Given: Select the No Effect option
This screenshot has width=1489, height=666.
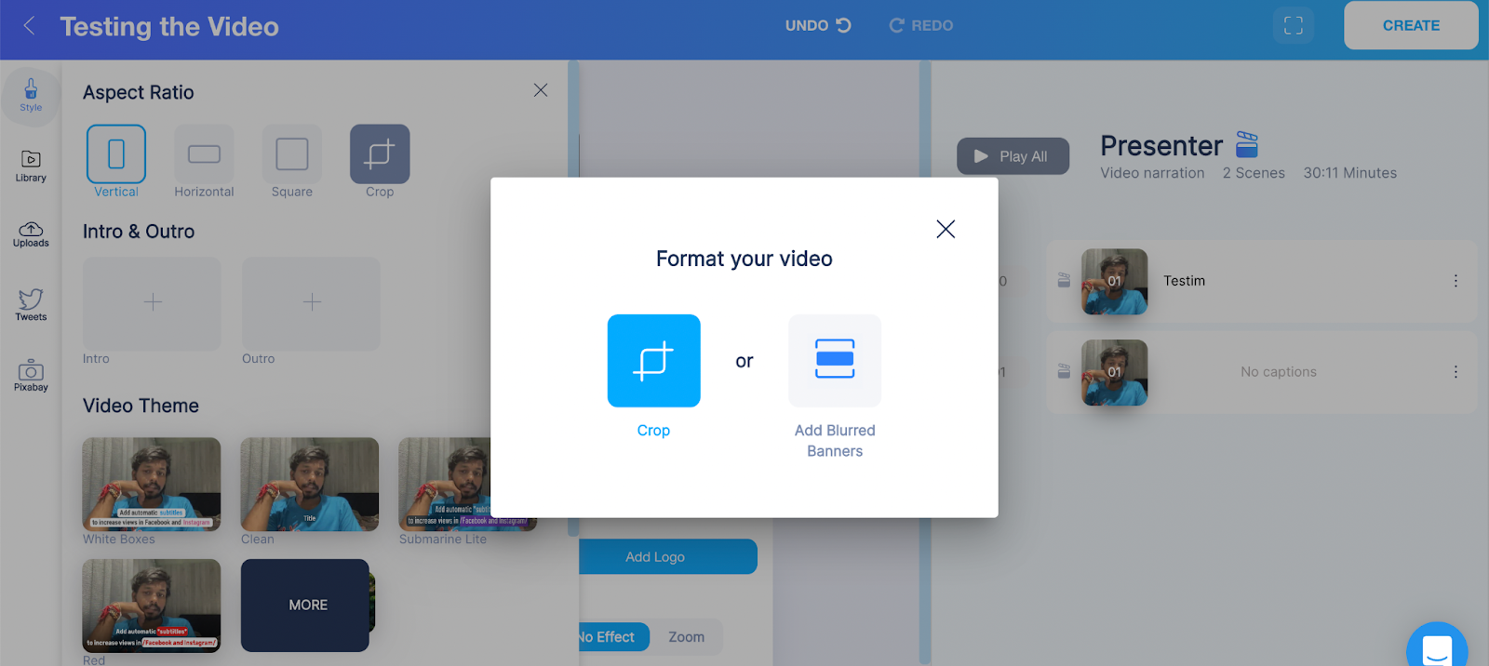Looking at the screenshot, I should (612, 637).
